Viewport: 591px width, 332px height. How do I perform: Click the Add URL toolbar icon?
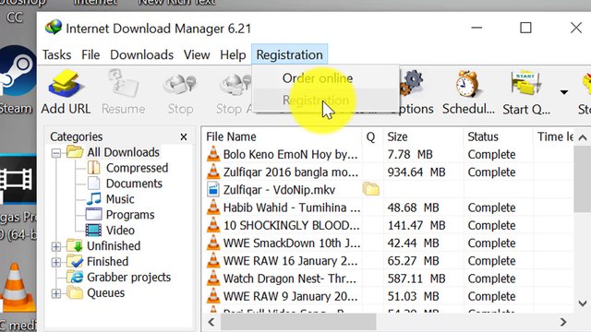click(x=65, y=85)
